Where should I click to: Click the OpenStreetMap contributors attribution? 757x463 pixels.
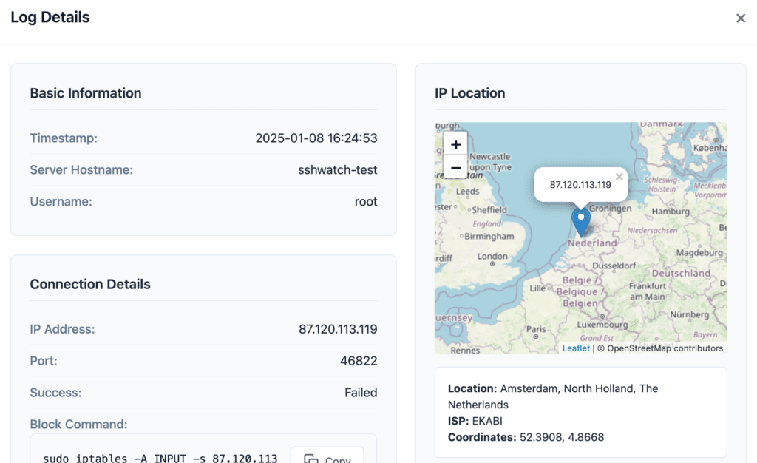(x=665, y=348)
